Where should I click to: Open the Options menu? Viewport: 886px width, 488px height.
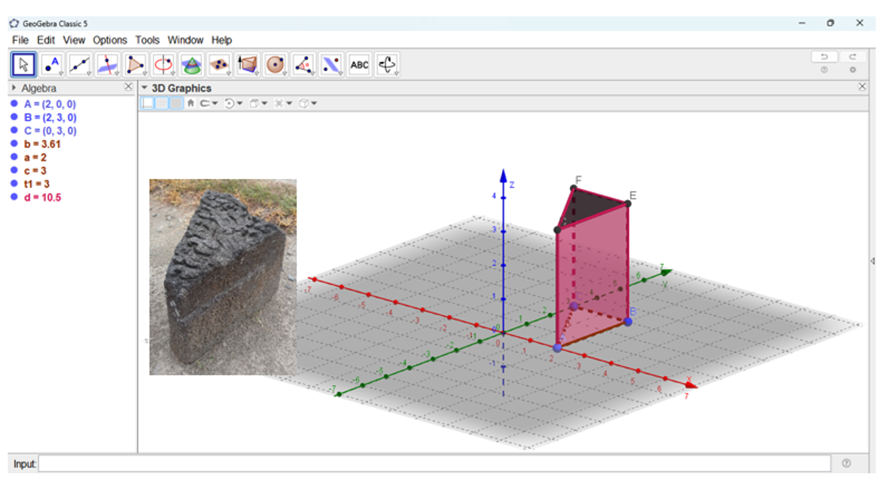coord(110,40)
